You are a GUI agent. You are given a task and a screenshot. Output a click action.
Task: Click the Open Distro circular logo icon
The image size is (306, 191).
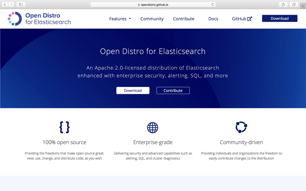(15, 19)
